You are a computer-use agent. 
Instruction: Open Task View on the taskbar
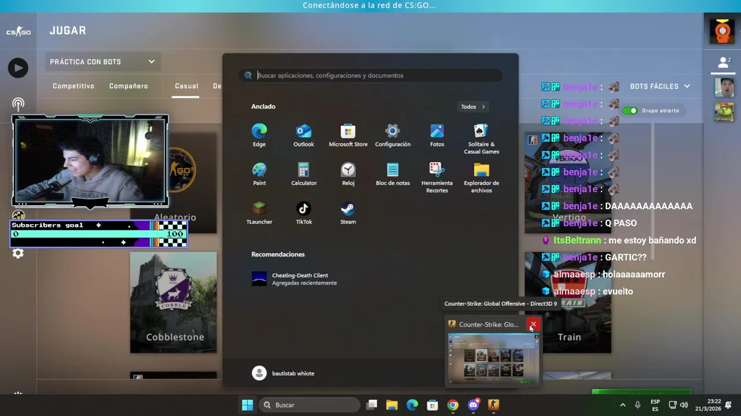[372, 405]
